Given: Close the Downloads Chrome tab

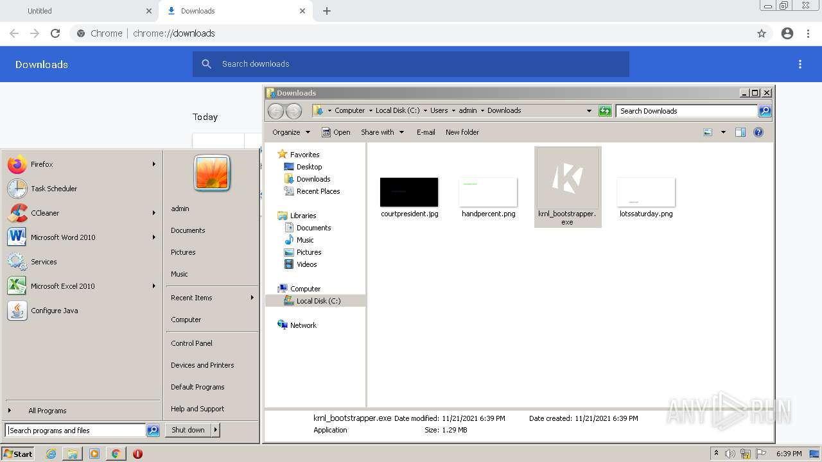Looking at the screenshot, I should (x=302, y=11).
